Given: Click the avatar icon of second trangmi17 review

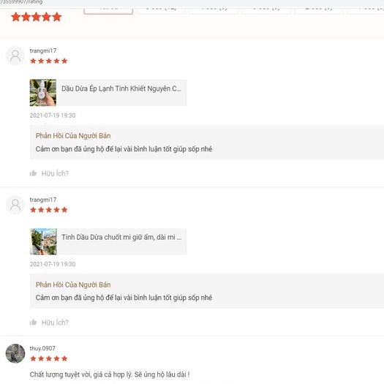Looking at the screenshot, I should click(15, 205).
